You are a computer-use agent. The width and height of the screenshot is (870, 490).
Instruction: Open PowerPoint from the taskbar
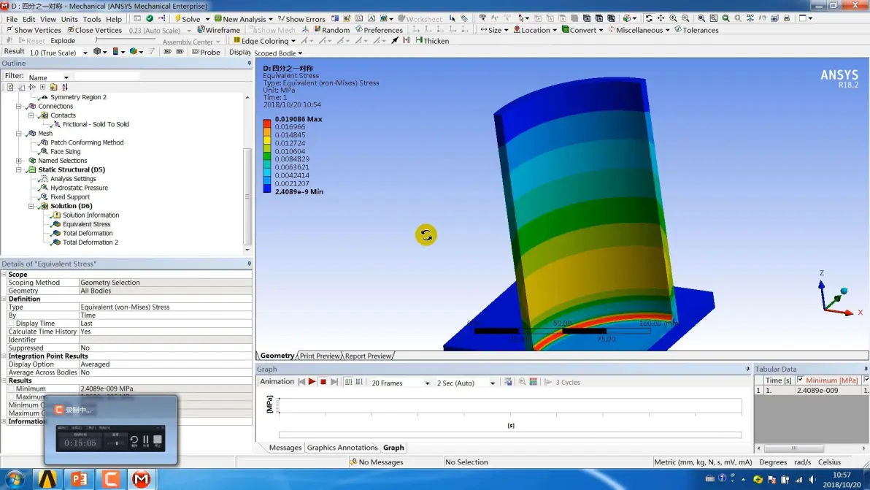coord(79,479)
